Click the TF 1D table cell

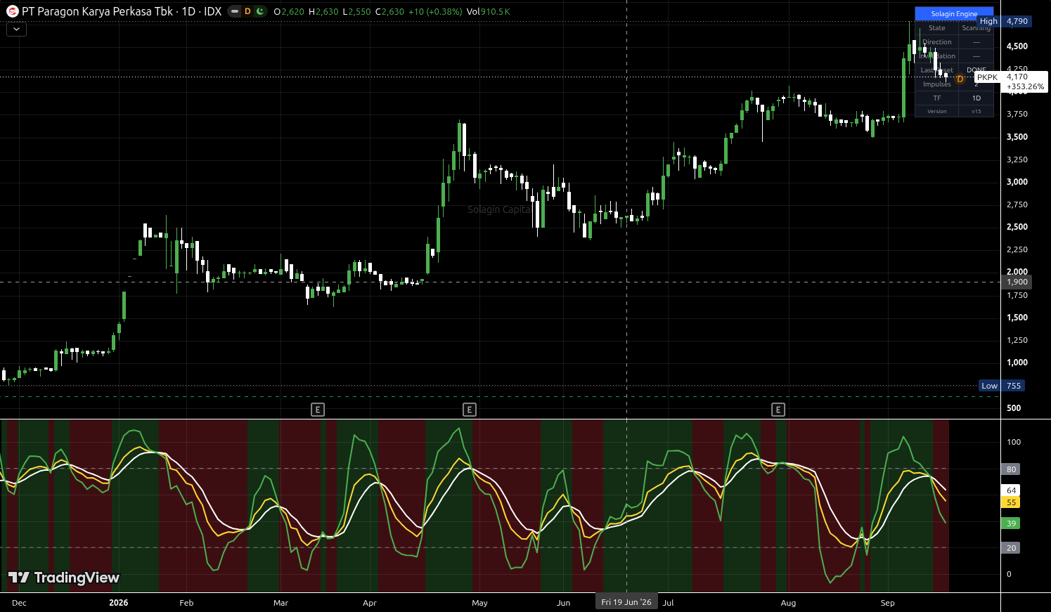coord(954,98)
